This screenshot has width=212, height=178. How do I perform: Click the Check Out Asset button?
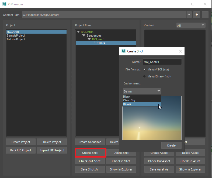click(x=159, y=161)
